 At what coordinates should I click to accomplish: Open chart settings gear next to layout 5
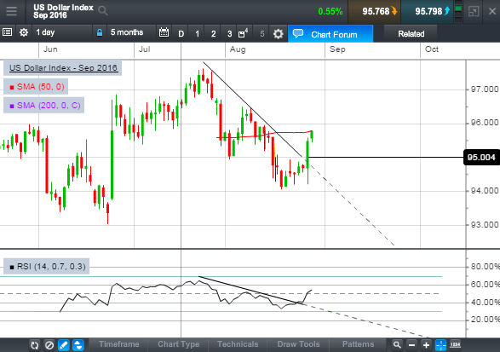278,33
